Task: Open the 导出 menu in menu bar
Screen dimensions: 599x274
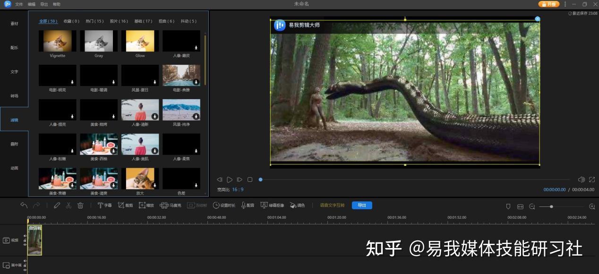Action: pyautogui.click(x=44, y=4)
